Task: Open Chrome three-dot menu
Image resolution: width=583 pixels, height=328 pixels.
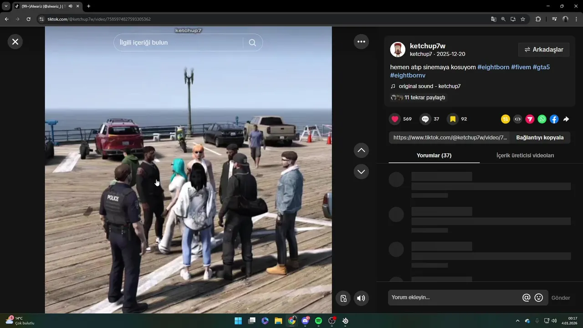Action: pyautogui.click(x=576, y=19)
